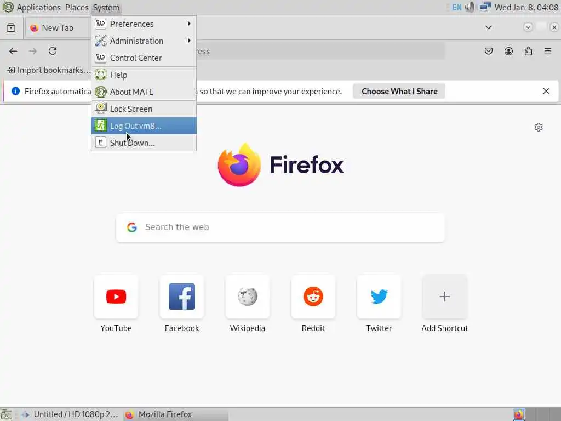The height and width of the screenshot is (421, 561).
Task: Open Firefox recent browsing icon
Action: tap(11, 27)
